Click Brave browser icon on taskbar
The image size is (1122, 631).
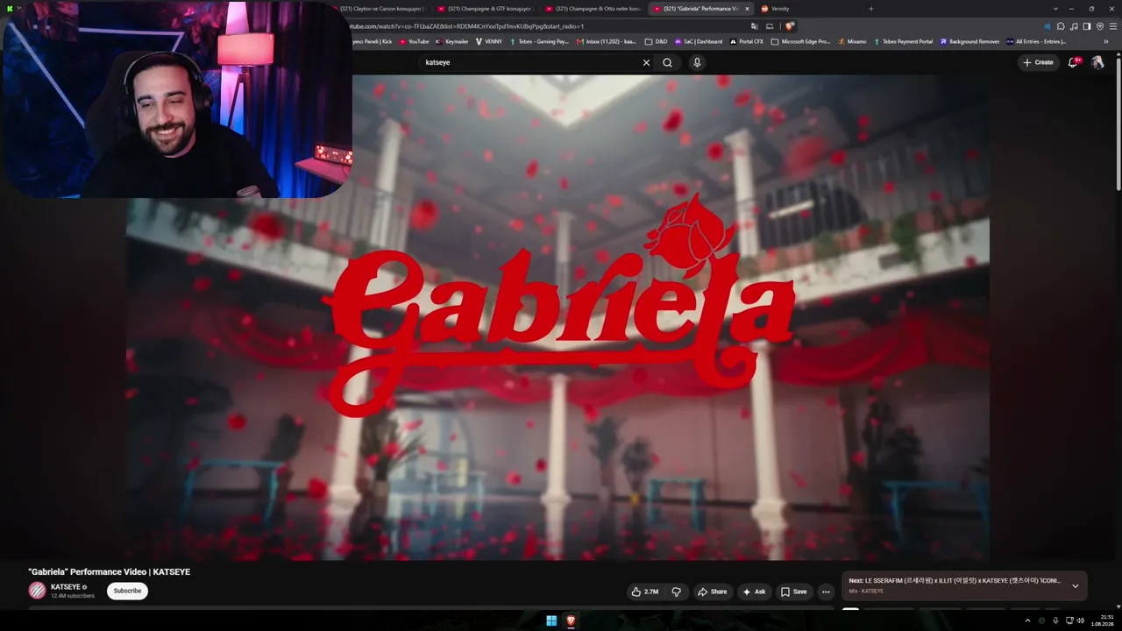click(x=571, y=620)
